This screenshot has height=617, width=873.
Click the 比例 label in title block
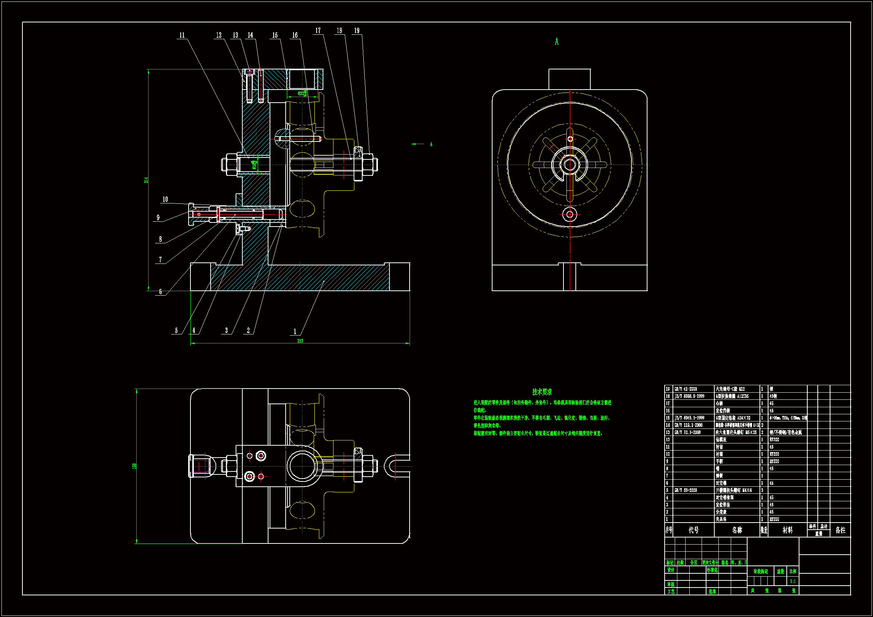click(x=793, y=571)
